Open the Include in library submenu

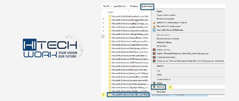164,42
